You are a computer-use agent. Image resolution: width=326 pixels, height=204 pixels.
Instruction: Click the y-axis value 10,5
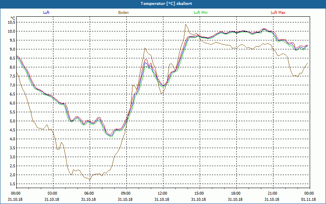pos(11,22)
